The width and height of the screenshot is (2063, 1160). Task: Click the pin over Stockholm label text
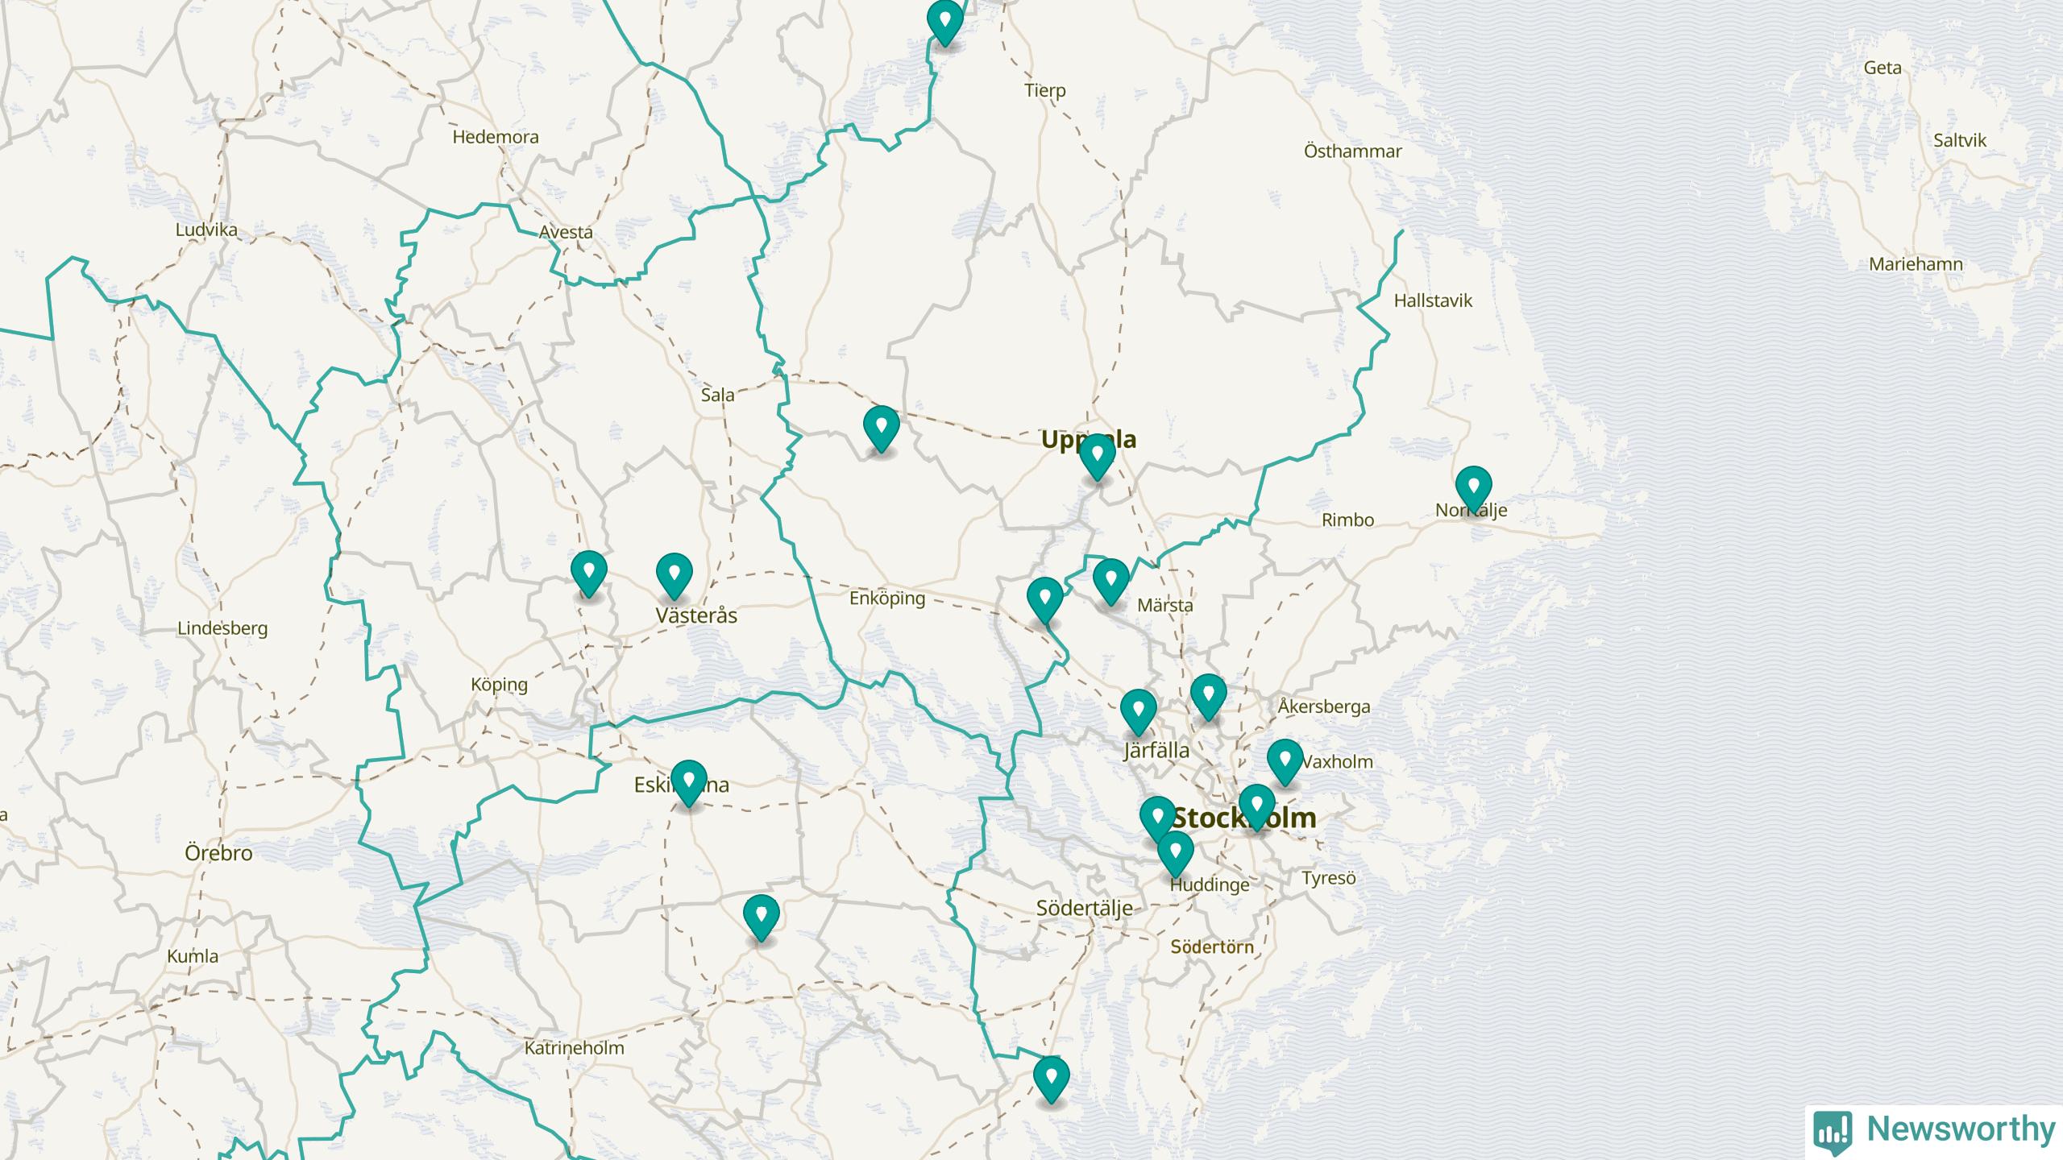click(1256, 805)
